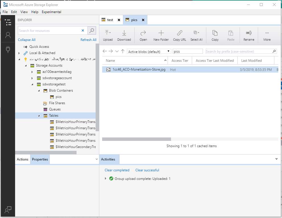
Task: Expand the Local & Attached node
Action: click(19, 53)
